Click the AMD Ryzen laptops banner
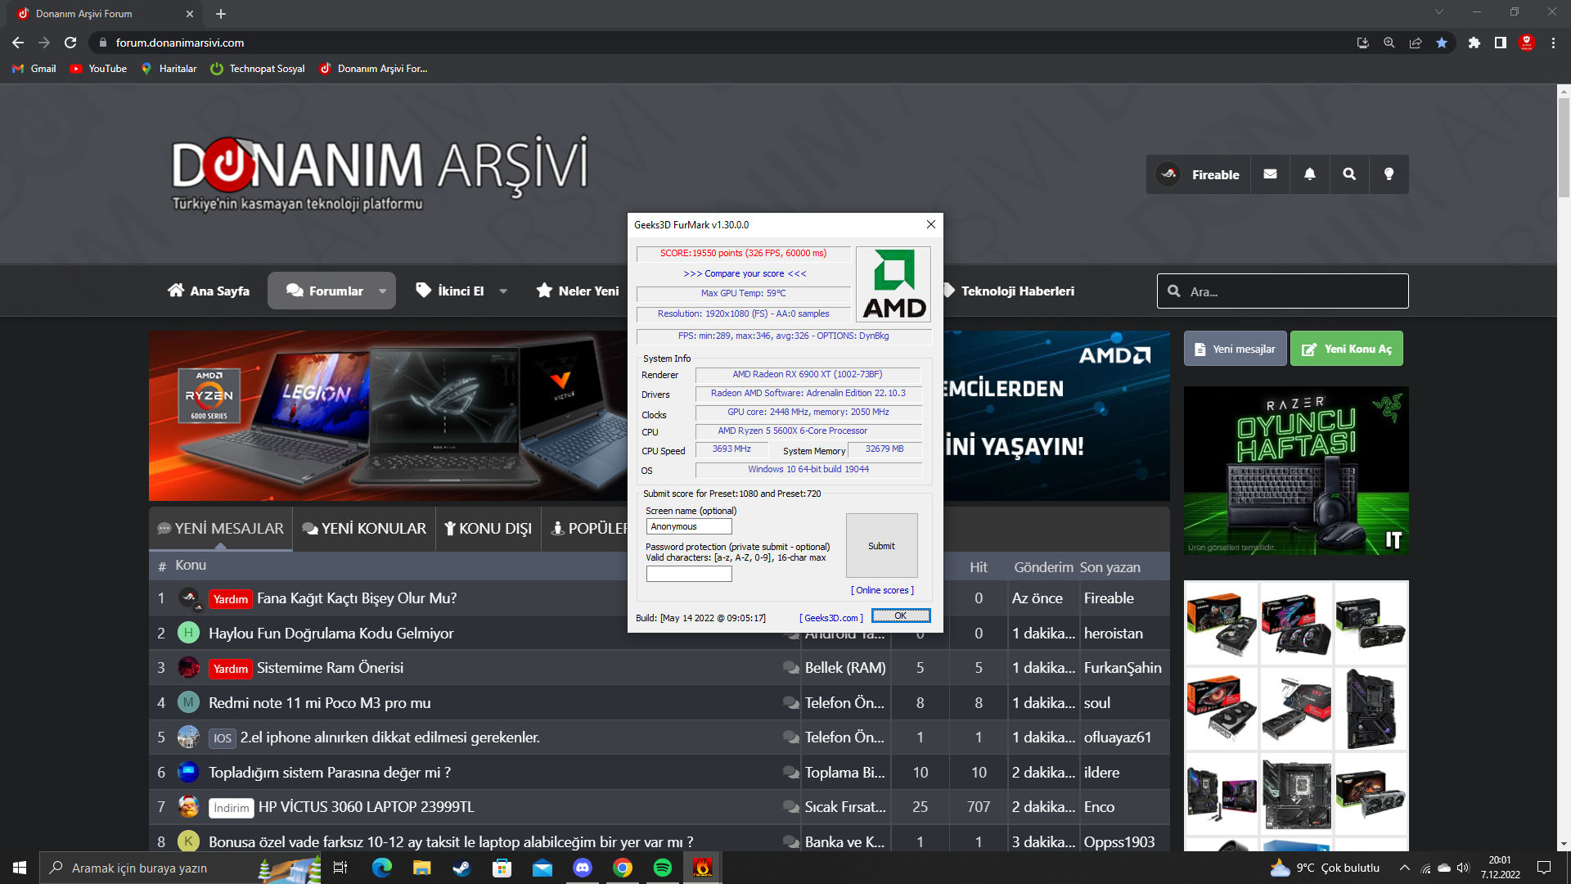This screenshot has width=1571, height=884. [388, 416]
